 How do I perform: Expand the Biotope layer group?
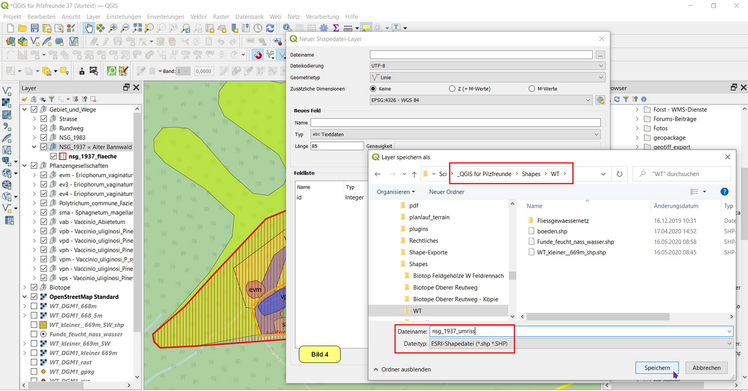coord(25,287)
